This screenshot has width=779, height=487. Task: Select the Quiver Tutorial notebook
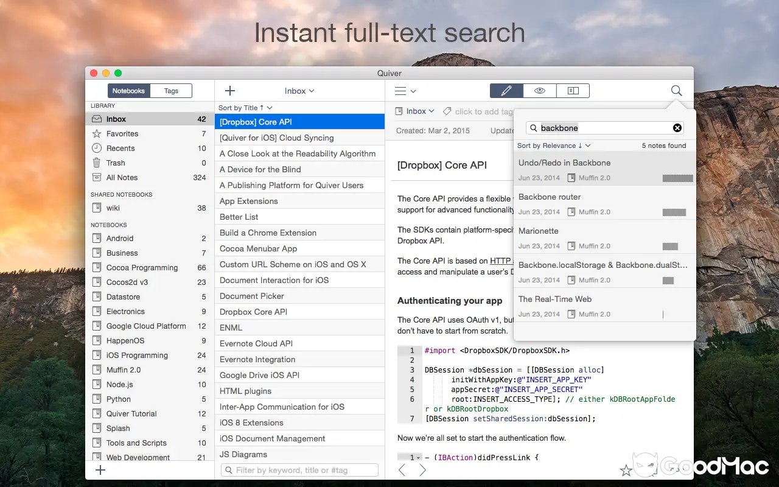[x=150, y=414]
